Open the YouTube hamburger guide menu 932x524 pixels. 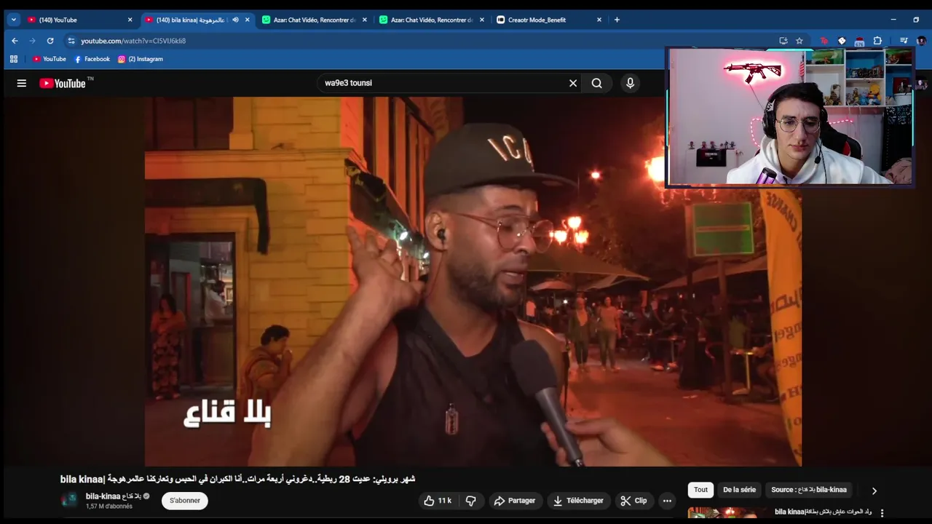click(22, 83)
